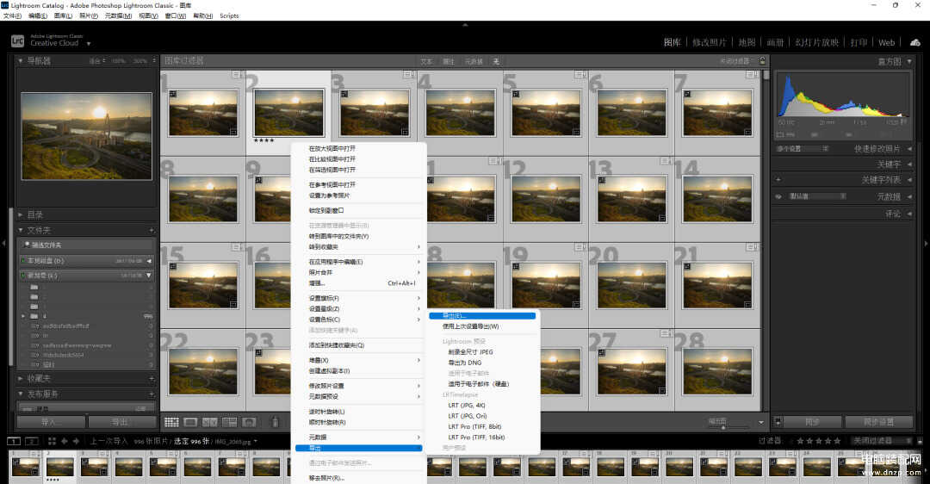Click the 同步 sync button
The image size is (930, 484).
click(813, 422)
